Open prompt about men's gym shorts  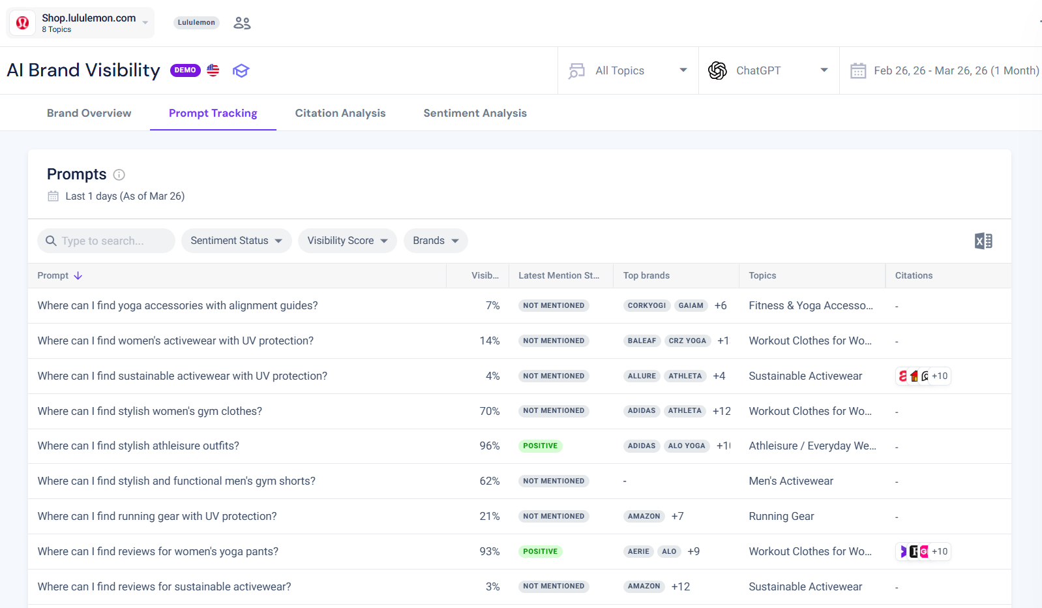[177, 481]
